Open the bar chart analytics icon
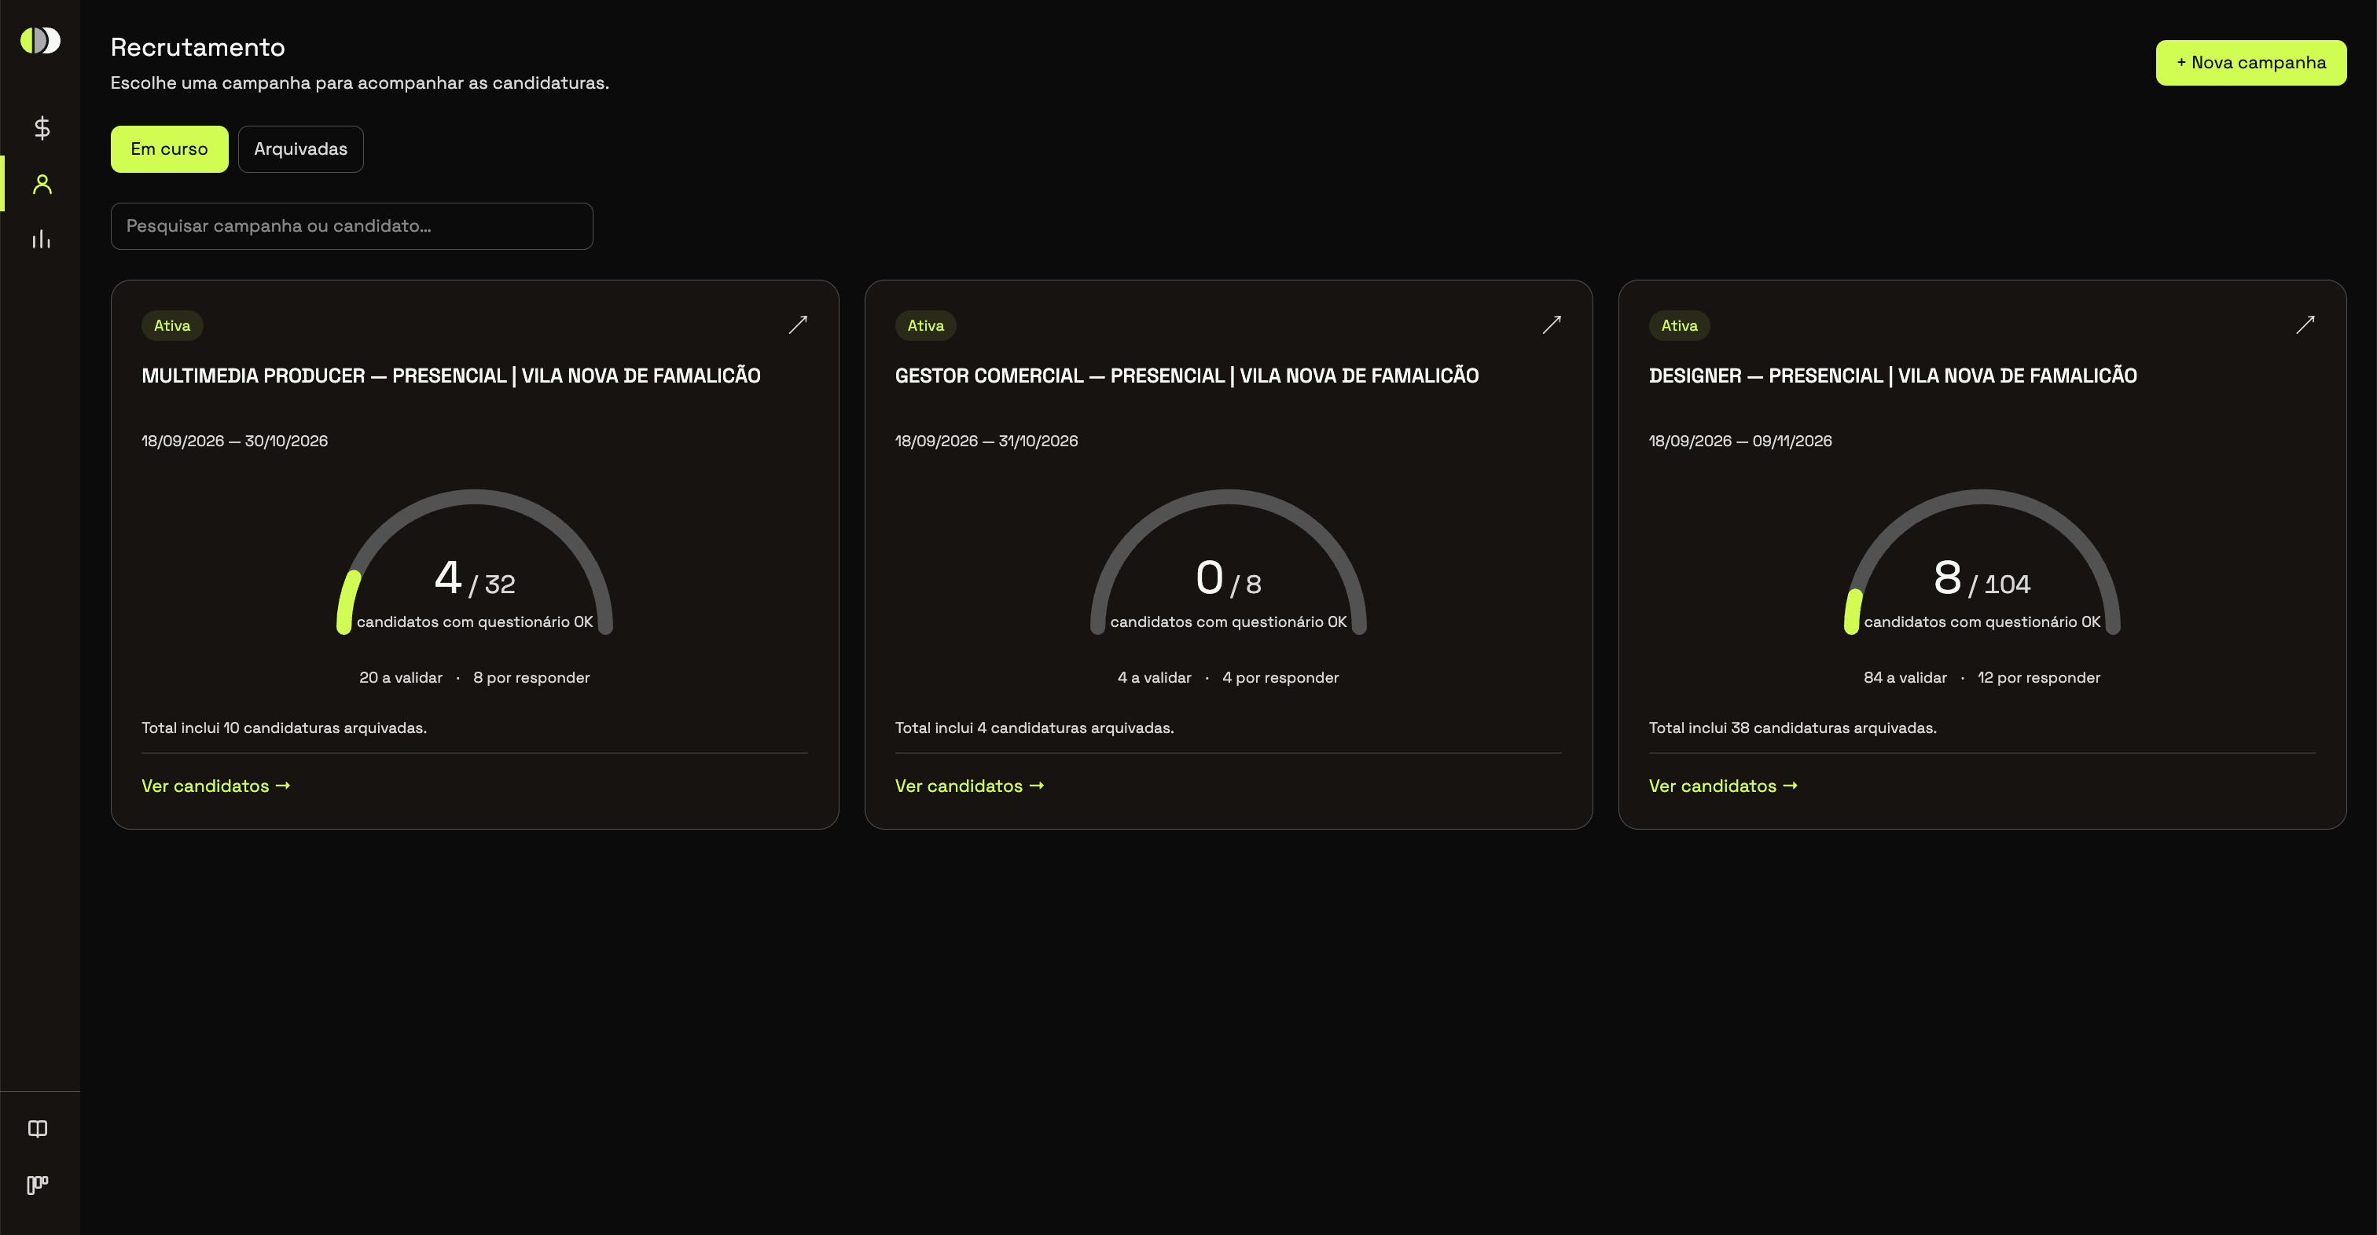Screen dimensions: 2377x1235 point(42,239)
